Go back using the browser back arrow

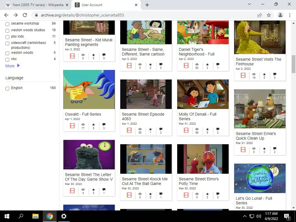coord(6,15)
